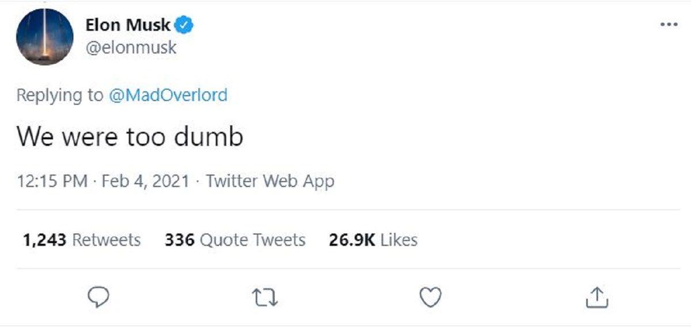Screen dimensions: 691x328
Task: Open the Twitter Web App source link
Action: [270, 181]
